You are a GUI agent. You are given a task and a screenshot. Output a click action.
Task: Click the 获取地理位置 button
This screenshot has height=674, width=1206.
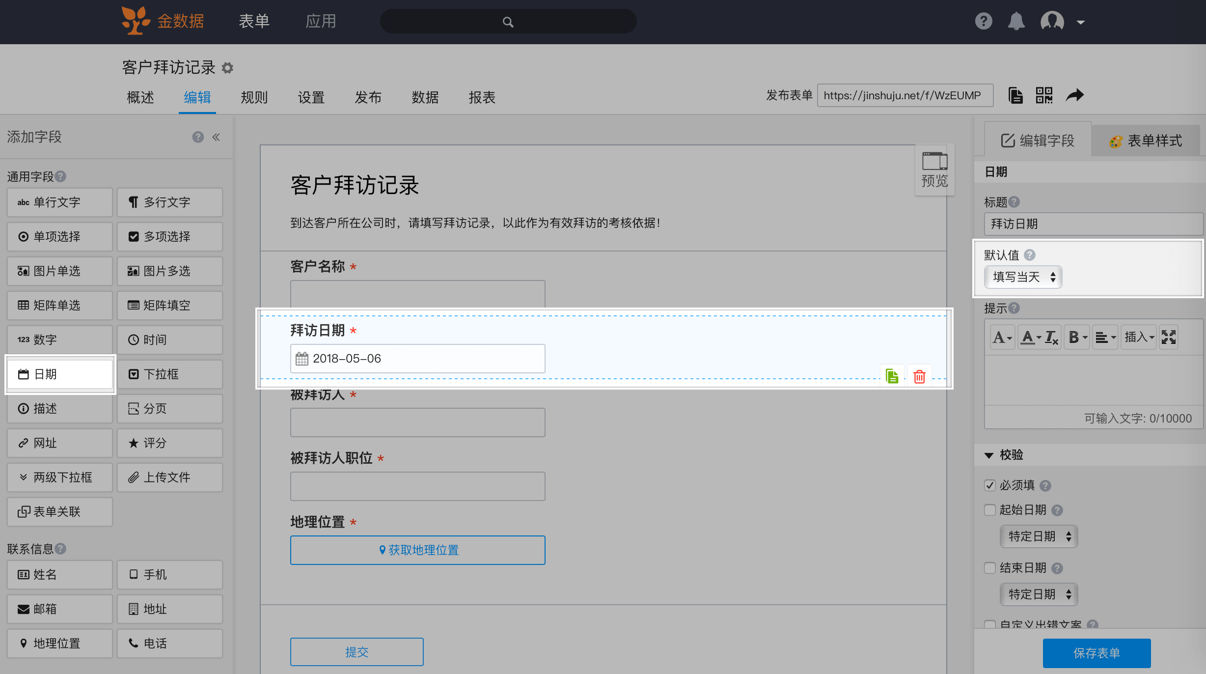418,550
